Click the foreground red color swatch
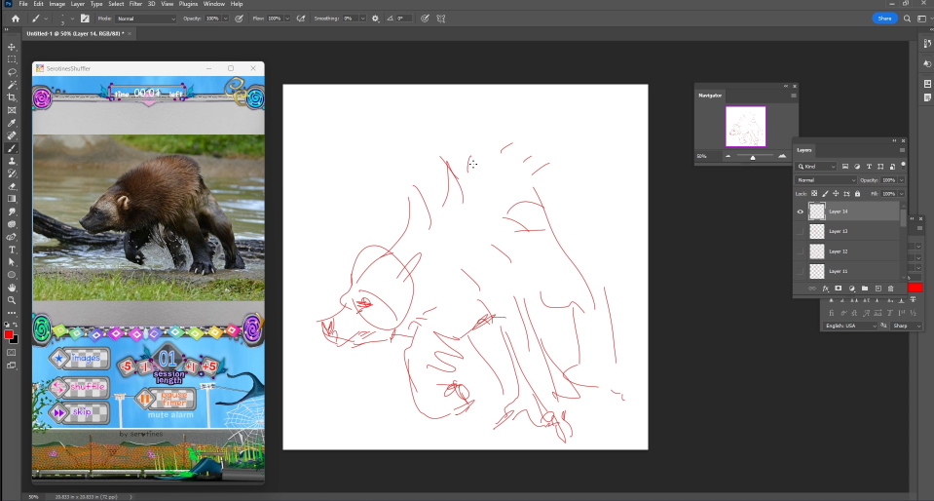 pos(9,334)
